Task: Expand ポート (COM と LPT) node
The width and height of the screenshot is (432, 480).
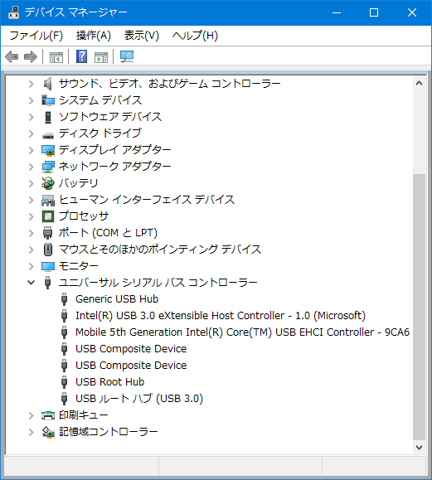Action: click(x=31, y=233)
